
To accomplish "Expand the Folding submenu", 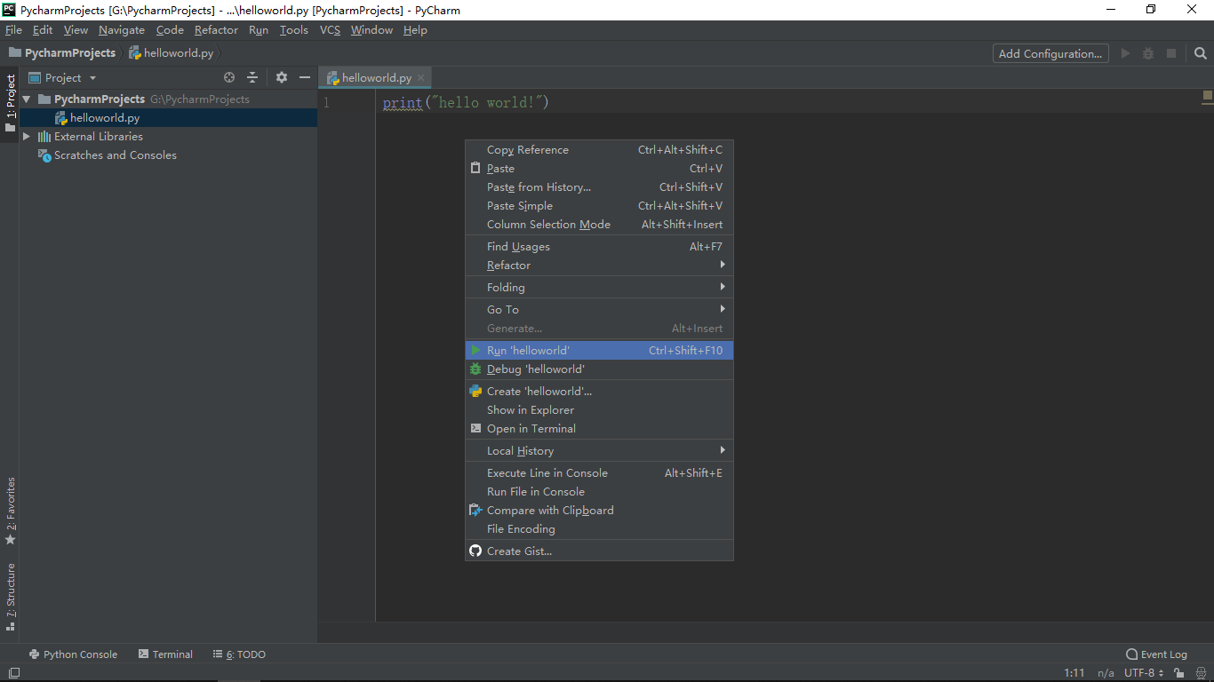I will (599, 288).
